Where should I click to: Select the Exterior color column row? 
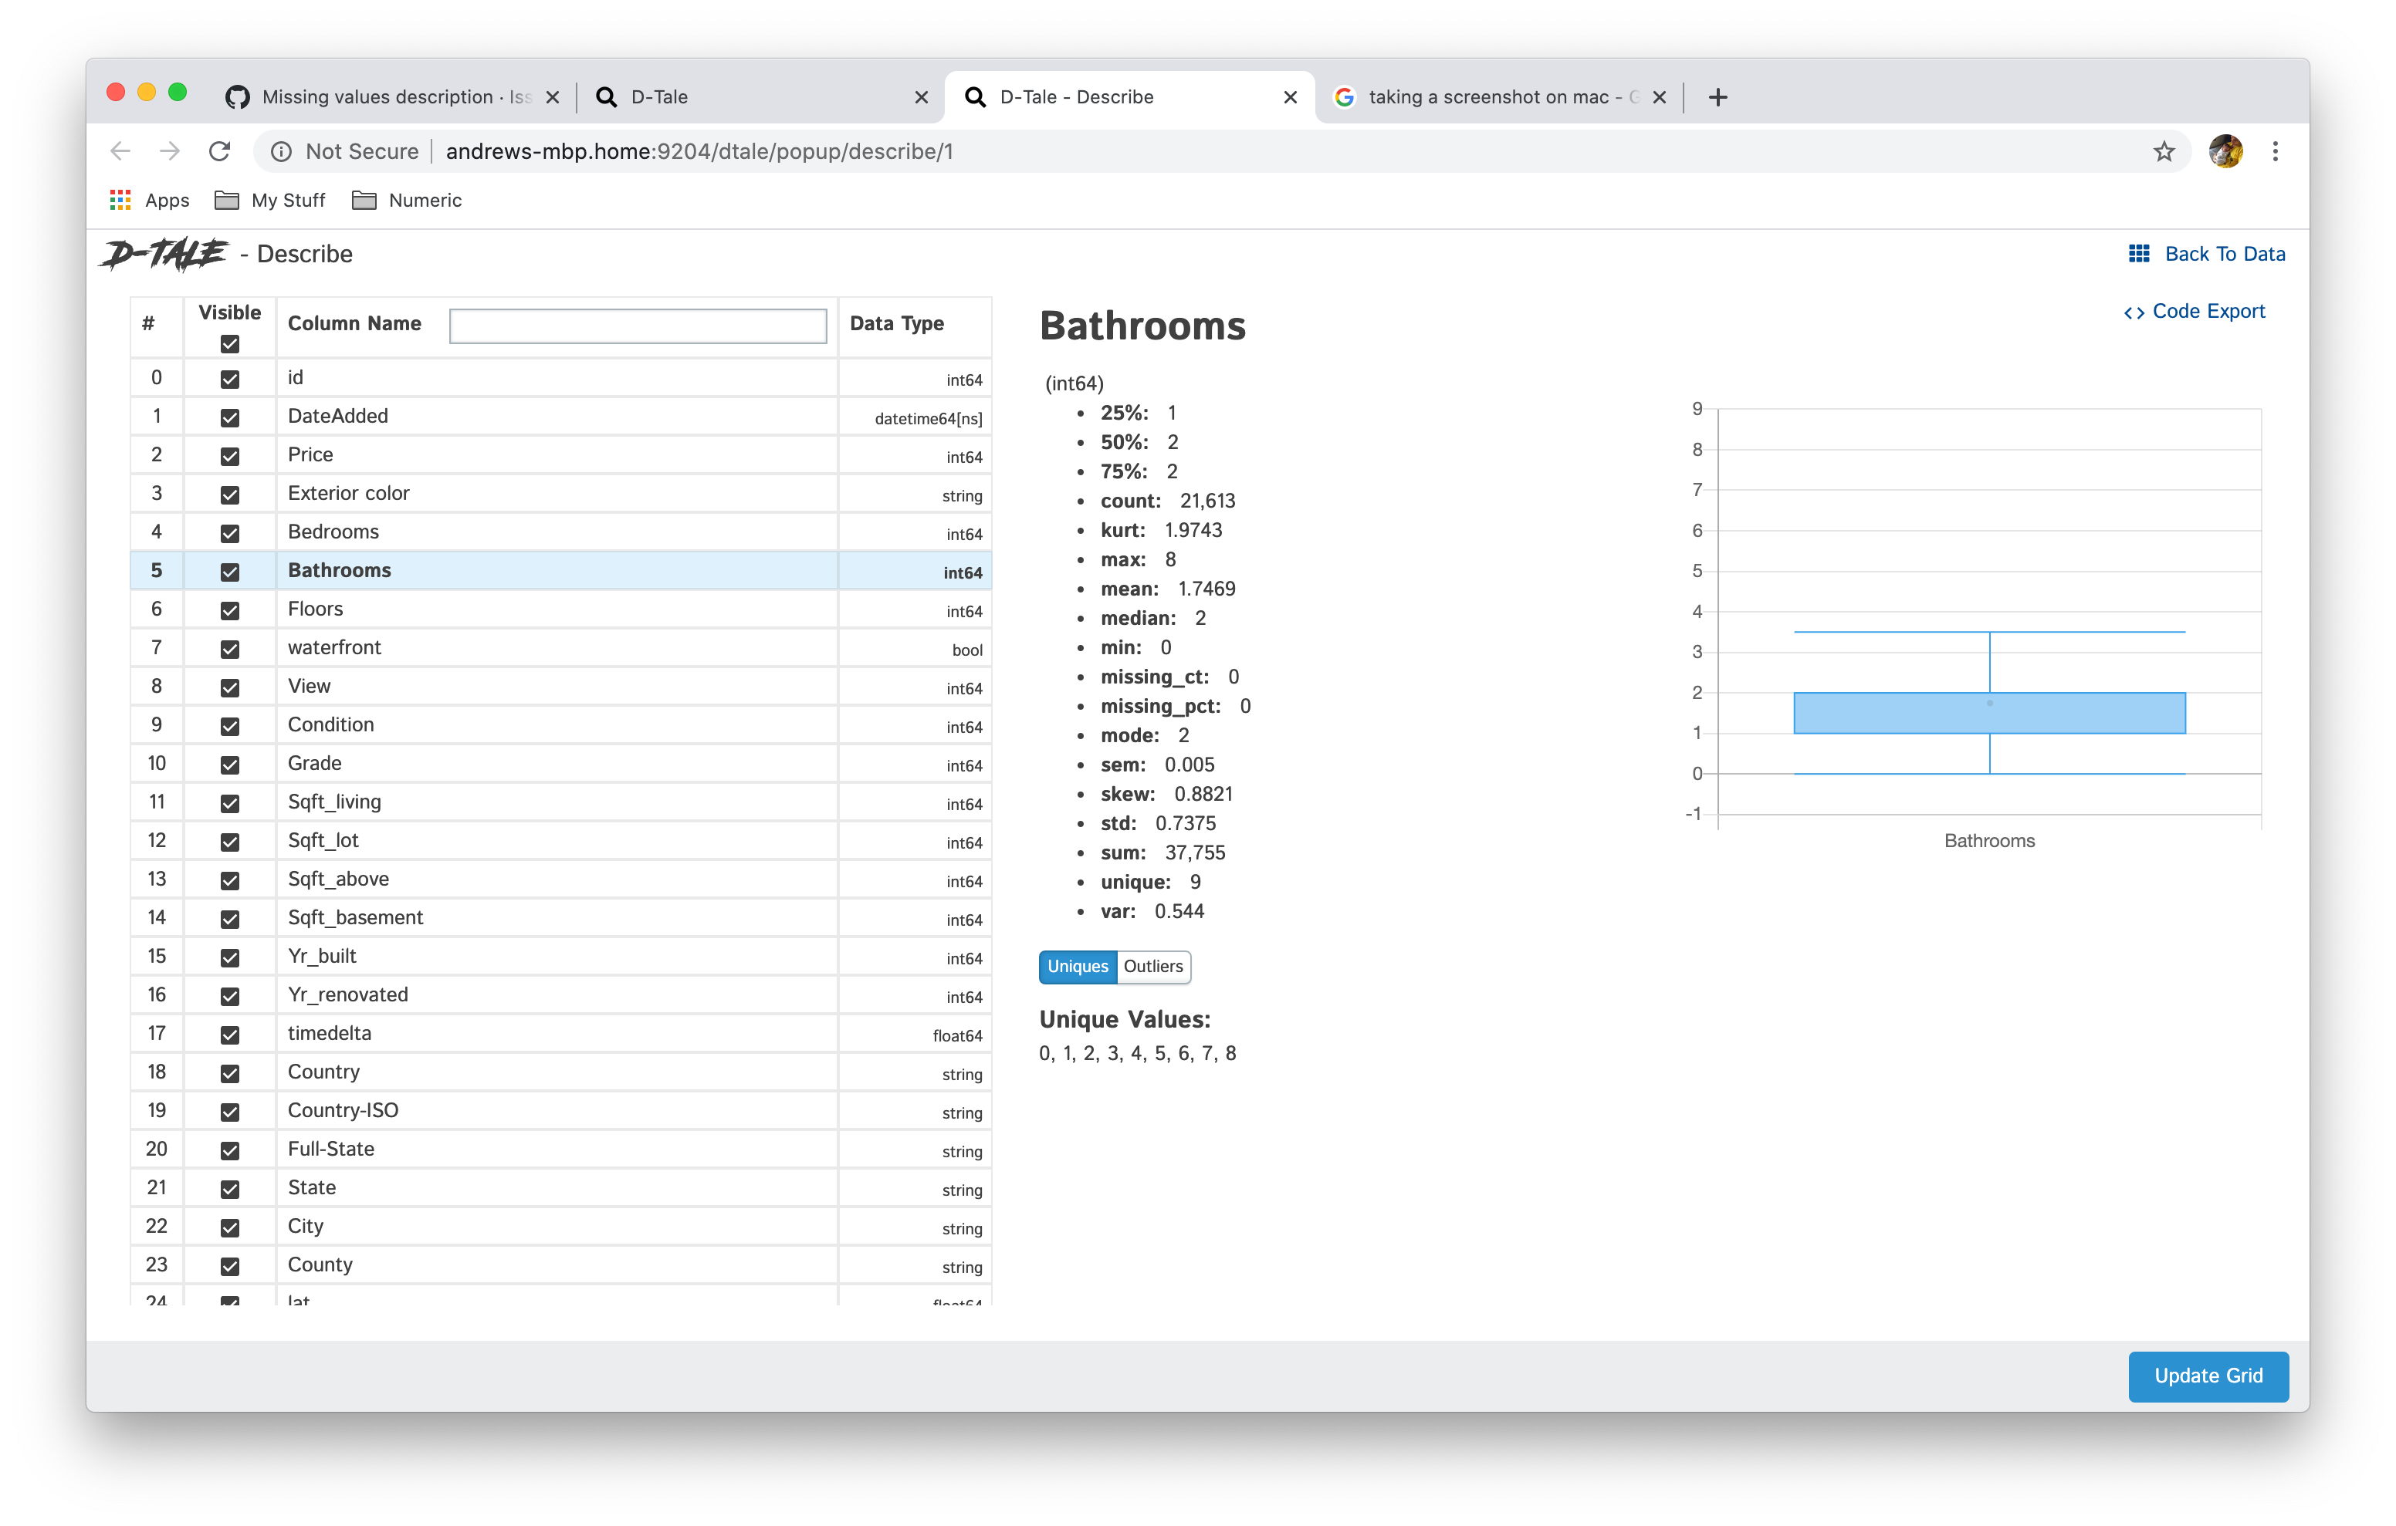click(x=561, y=494)
